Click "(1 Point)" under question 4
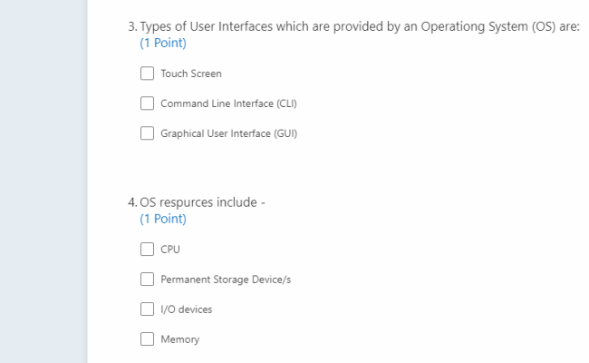589x363 pixels. coord(163,219)
